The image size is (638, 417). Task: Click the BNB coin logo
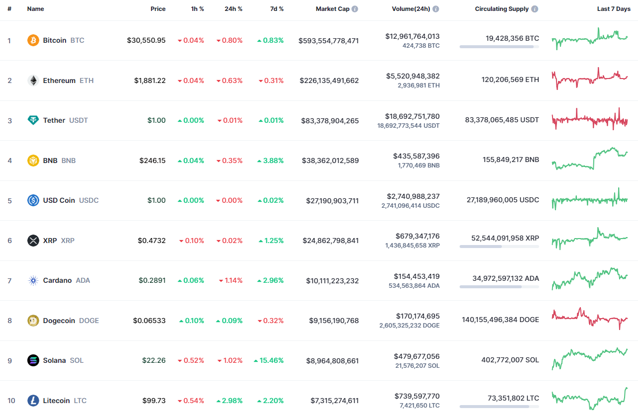coord(33,161)
